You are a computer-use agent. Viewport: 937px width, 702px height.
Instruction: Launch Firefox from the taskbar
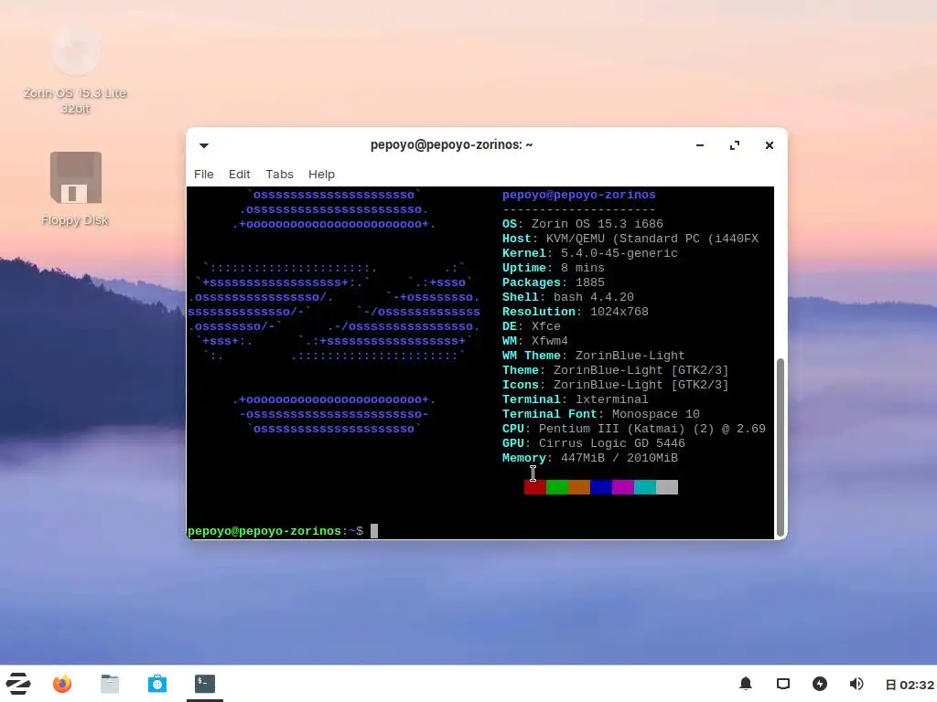tap(62, 684)
